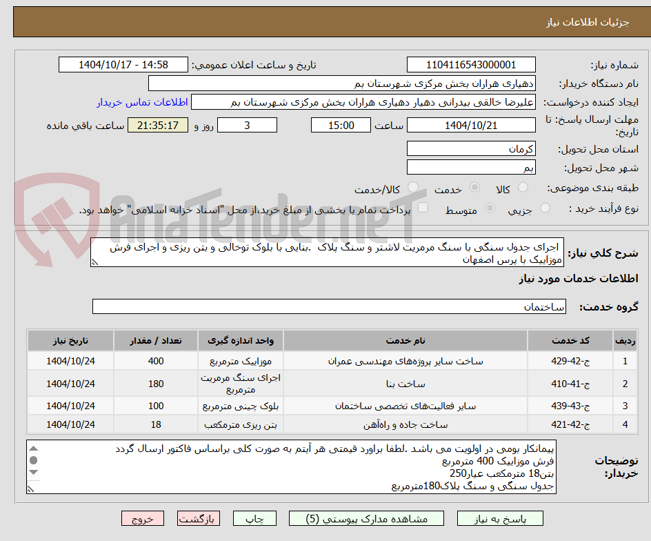
Task: Click the deadline date field 1404/10/21
Action: pyautogui.click(x=471, y=125)
